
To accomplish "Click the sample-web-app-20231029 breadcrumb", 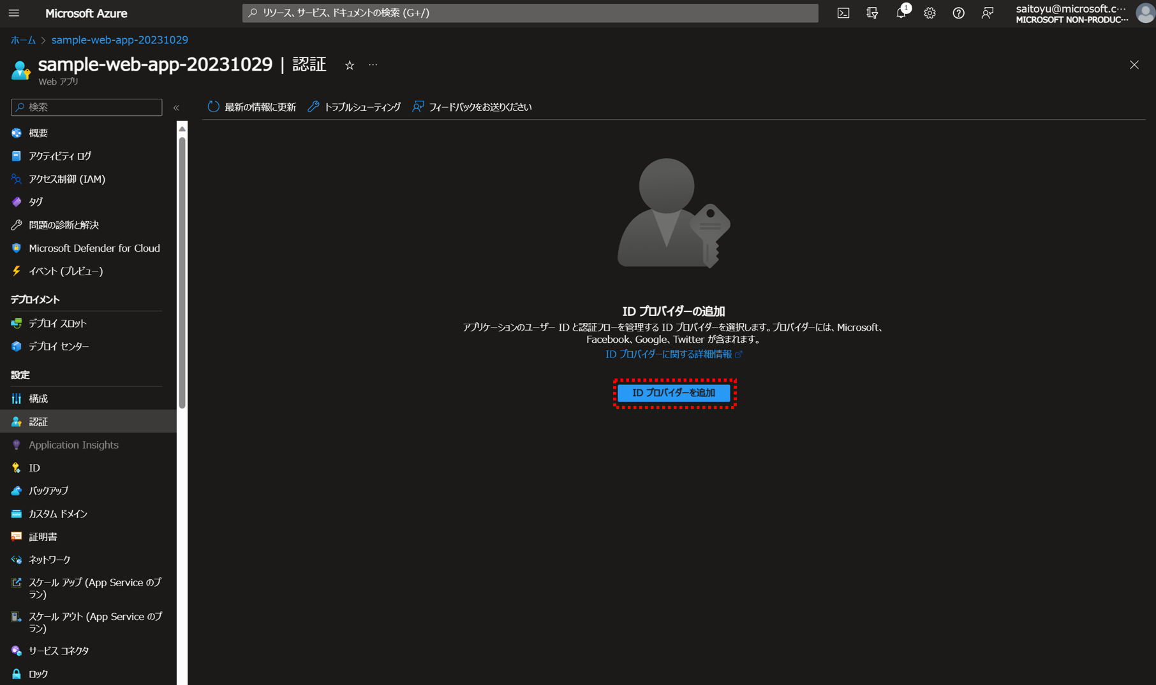I will [x=119, y=40].
